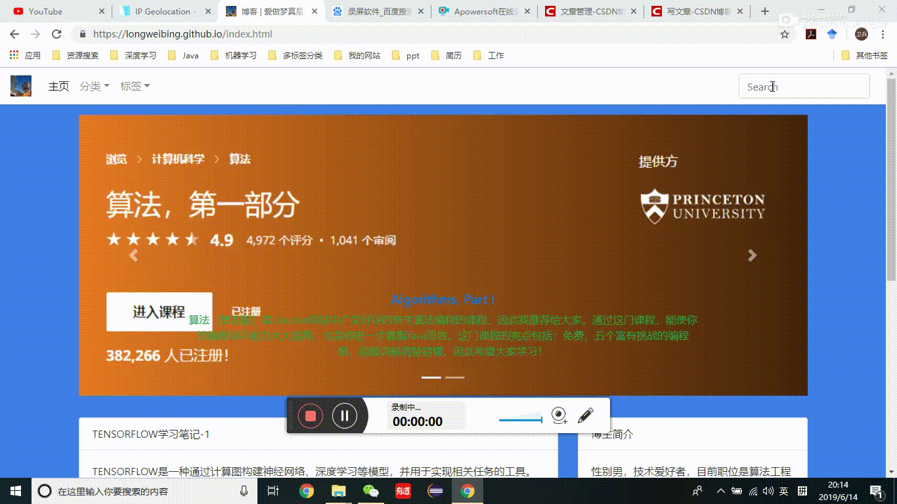Pause the screen recording
897x504 pixels.
[345, 415]
